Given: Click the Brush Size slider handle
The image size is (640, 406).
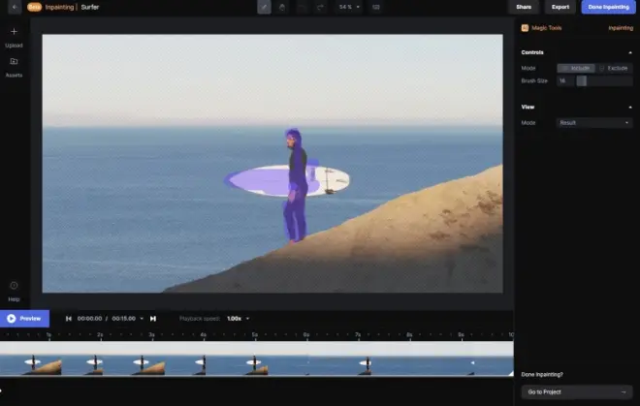Looking at the screenshot, I should pos(581,80).
